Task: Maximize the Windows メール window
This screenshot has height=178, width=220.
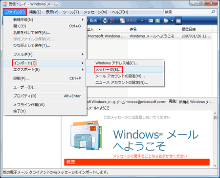Action: click(x=201, y=3)
